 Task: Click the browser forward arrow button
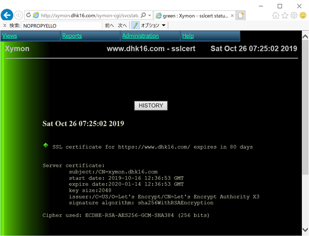[x=19, y=15]
